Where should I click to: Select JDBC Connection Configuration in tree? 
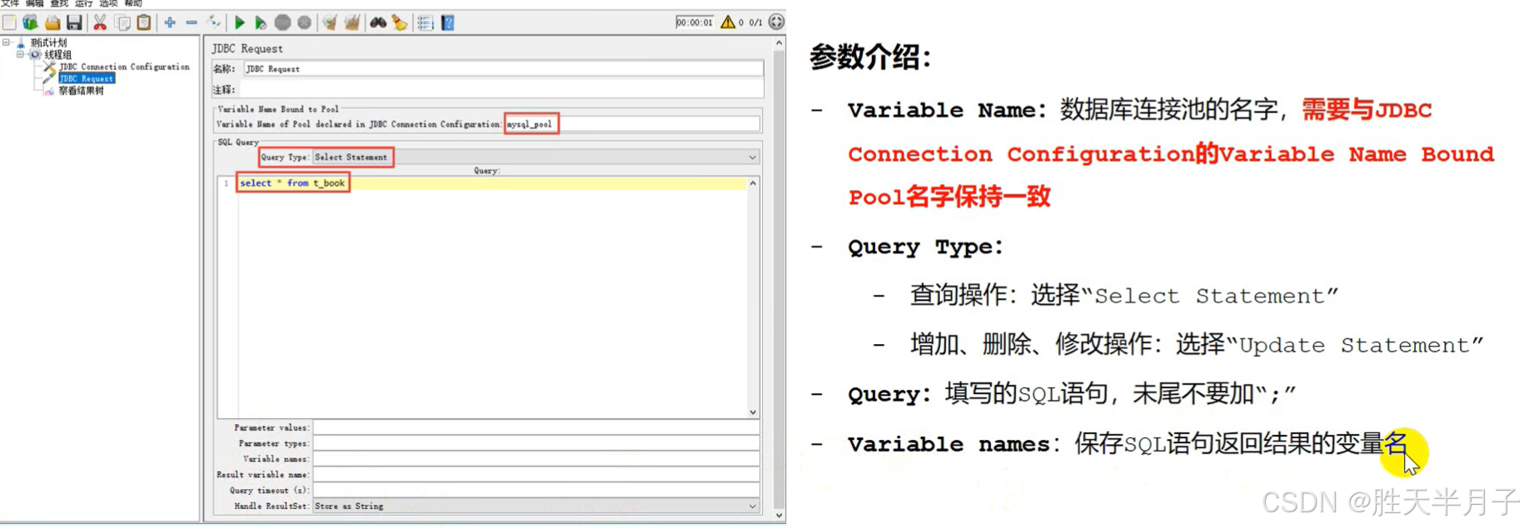pyautogui.click(x=124, y=67)
